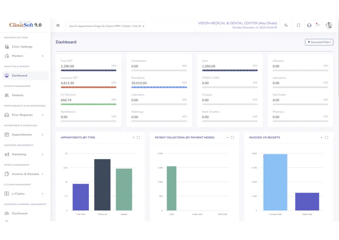Expand the Masters submenu
Viewport: 339px width, 240px height.
click(42, 56)
